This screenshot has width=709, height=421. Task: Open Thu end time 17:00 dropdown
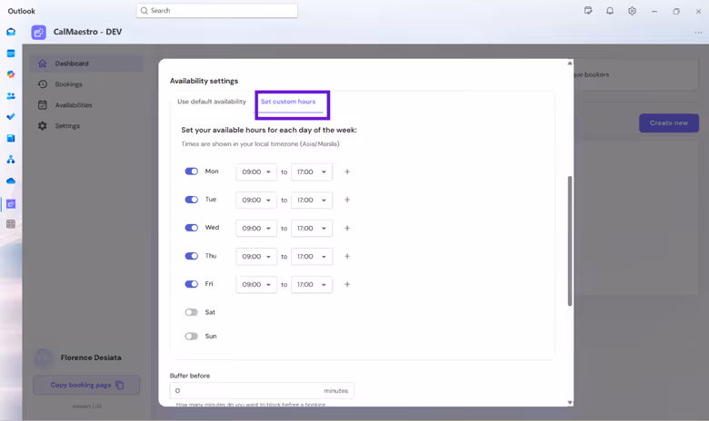click(x=312, y=256)
